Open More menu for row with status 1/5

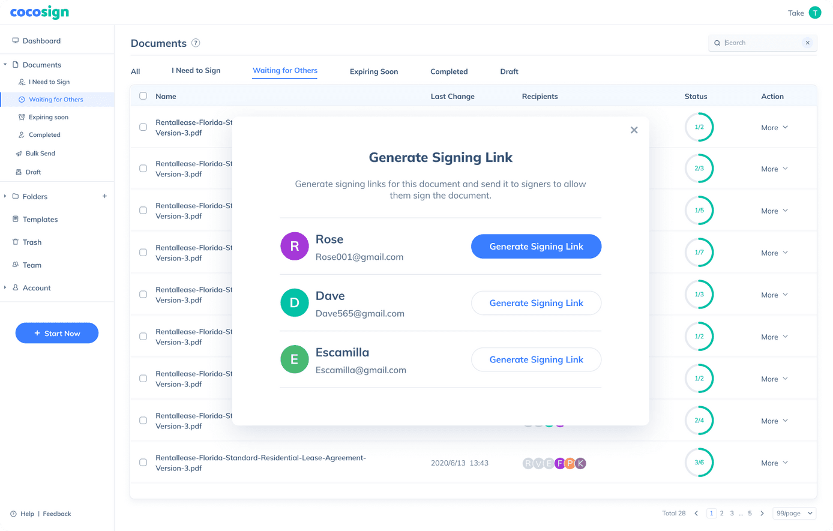pos(774,211)
